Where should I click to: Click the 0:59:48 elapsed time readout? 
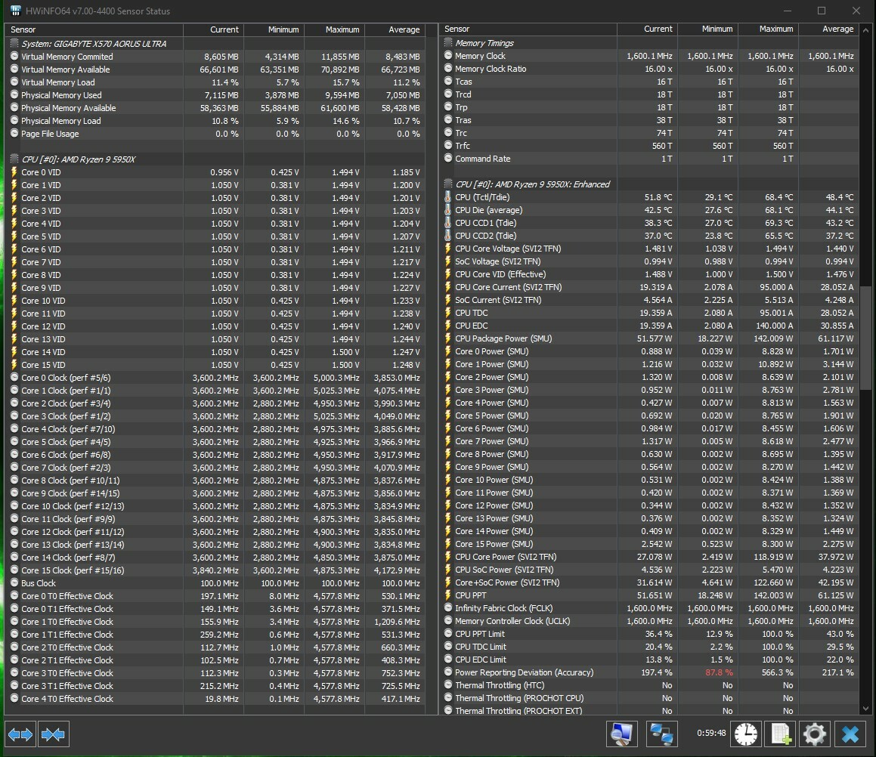[x=711, y=733]
